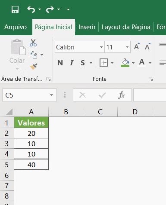Open the Calibri font name dropdown
This screenshot has width=166, height=205.
pyautogui.click(x=101, y=47)
